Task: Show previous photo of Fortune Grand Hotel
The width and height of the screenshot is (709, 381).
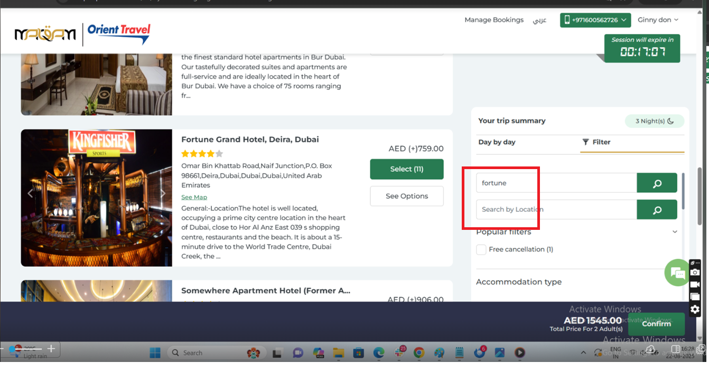Action: click(30, 193)
